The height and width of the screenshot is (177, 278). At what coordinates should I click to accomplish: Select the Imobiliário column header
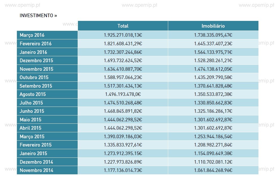[213, 26]
